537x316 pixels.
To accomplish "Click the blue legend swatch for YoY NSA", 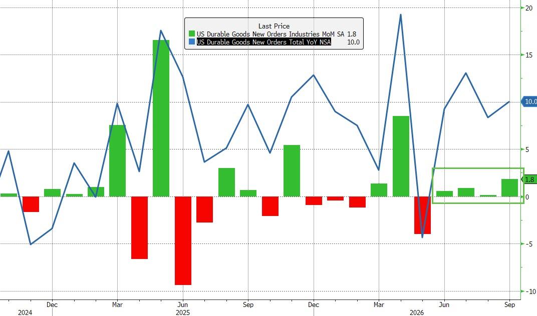I will 192,41.
